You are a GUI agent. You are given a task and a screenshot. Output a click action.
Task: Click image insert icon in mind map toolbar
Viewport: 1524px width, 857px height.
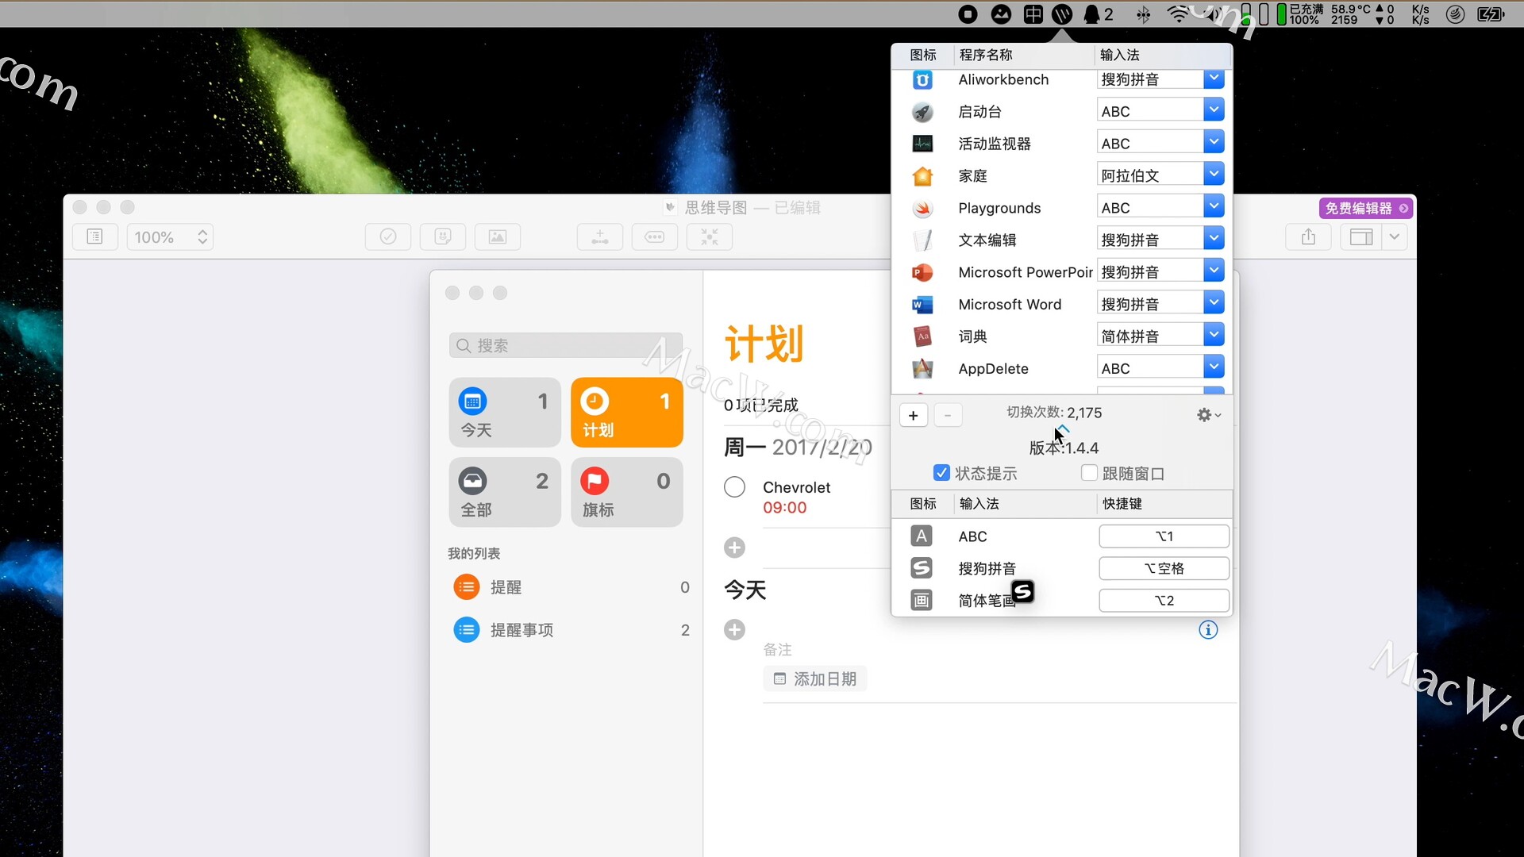[498, 237]
